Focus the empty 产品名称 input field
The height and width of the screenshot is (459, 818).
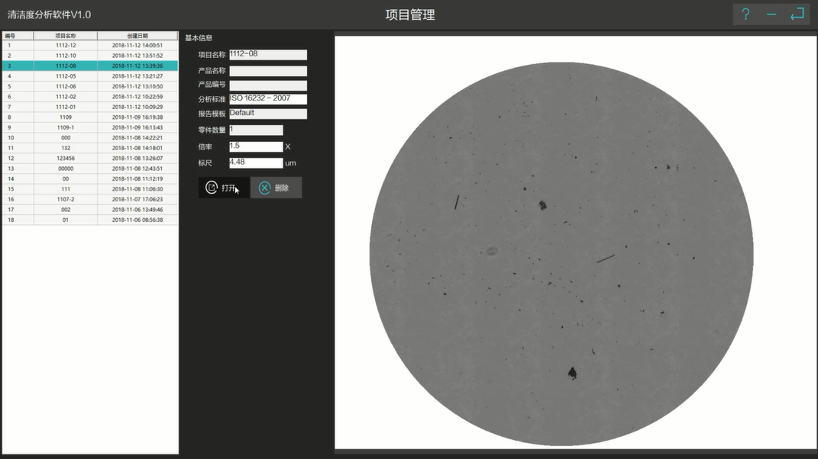(x=267, y=71)
